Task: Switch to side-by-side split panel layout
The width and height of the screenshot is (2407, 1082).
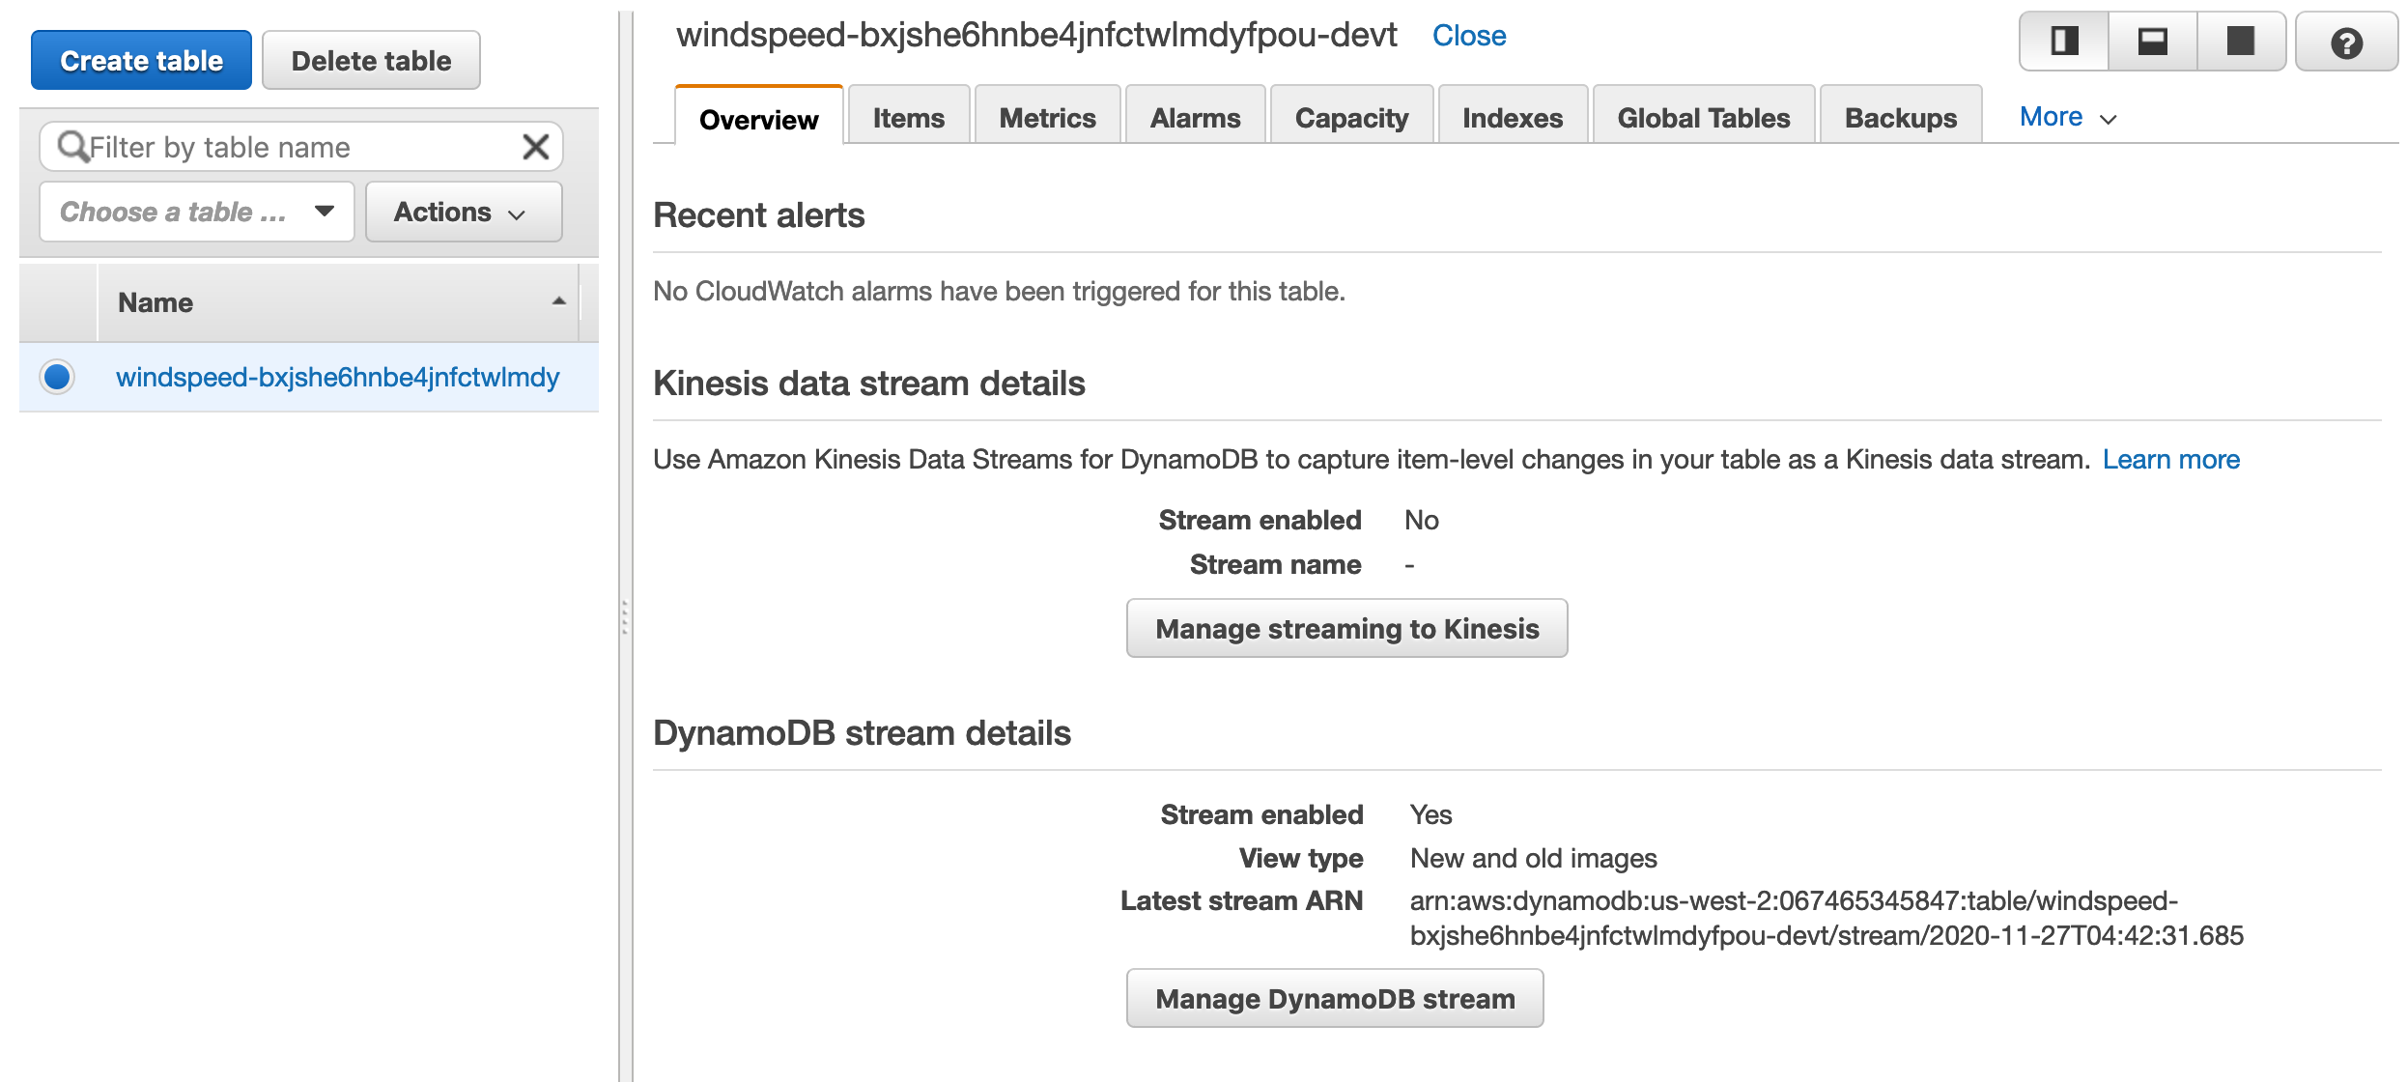Action: 2064,42
